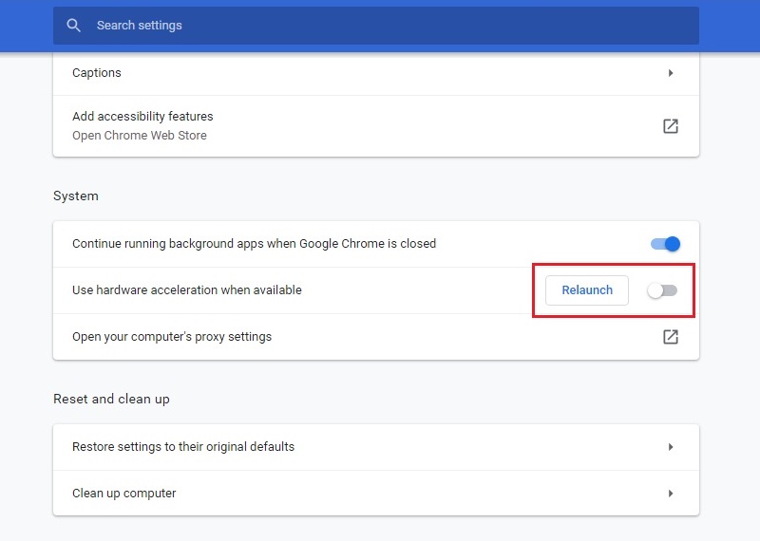Enable the hardware acceleration toggle
This screenshot has height=541, width=760.
[662, 290]
